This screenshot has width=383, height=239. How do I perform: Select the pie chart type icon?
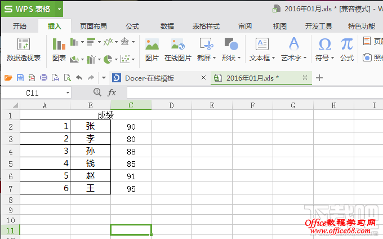108,59
